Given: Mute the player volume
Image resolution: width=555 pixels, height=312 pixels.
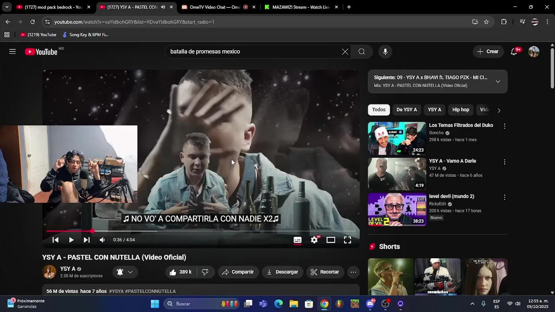Looking at the screenshot, I should coord(102,240).
